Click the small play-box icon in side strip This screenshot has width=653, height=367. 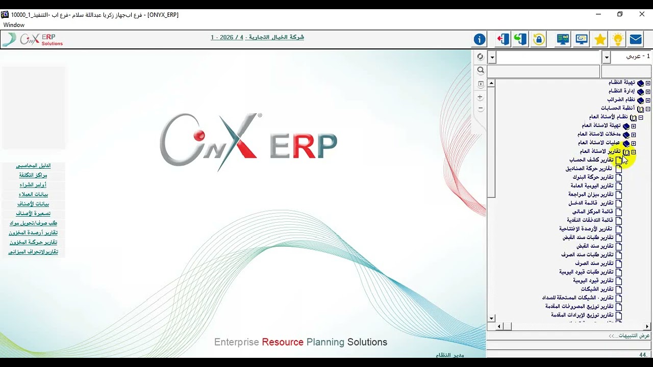click(480, 84)
